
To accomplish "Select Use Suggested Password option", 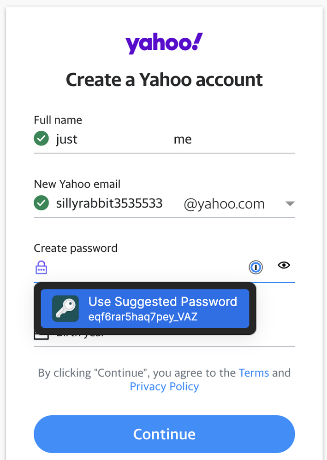I will coord(162,302).
